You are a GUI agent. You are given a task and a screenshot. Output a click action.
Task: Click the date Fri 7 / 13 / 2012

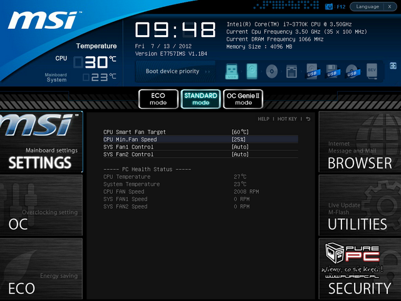point(163,46)
